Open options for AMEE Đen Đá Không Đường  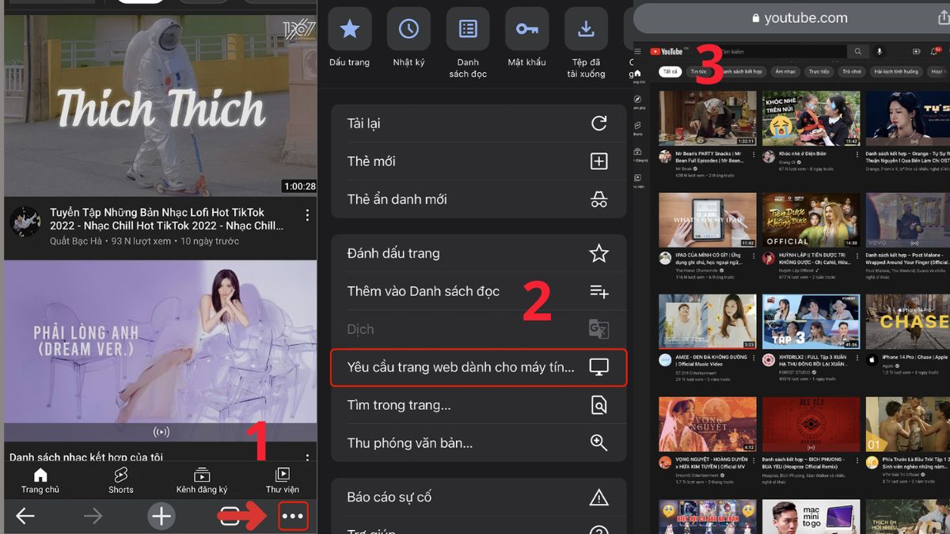[754, 358]
